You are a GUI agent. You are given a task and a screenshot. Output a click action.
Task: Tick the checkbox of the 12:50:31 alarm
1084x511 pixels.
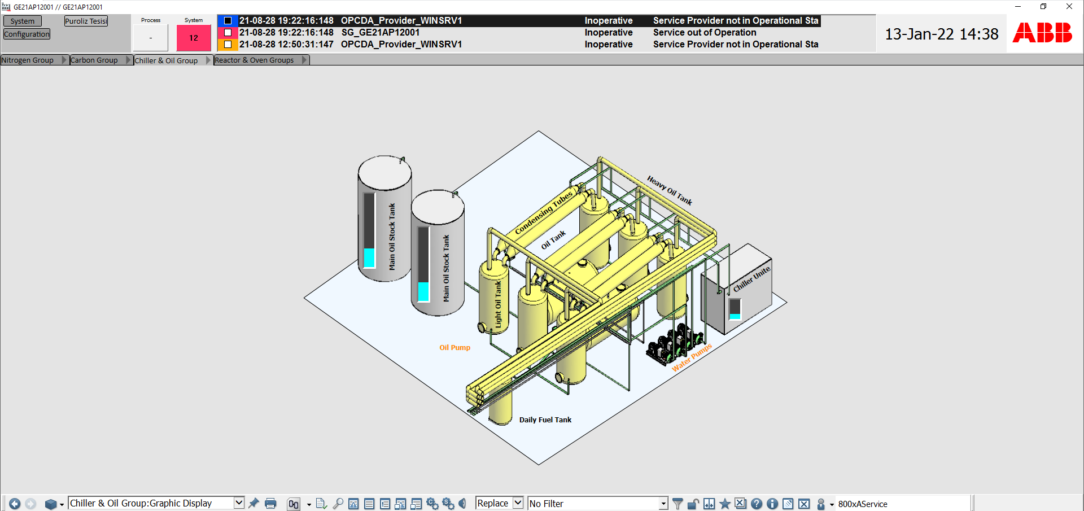[228, 44]
